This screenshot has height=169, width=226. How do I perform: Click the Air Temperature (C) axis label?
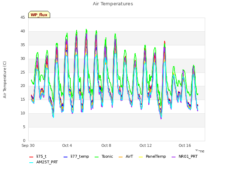(5, 80)
